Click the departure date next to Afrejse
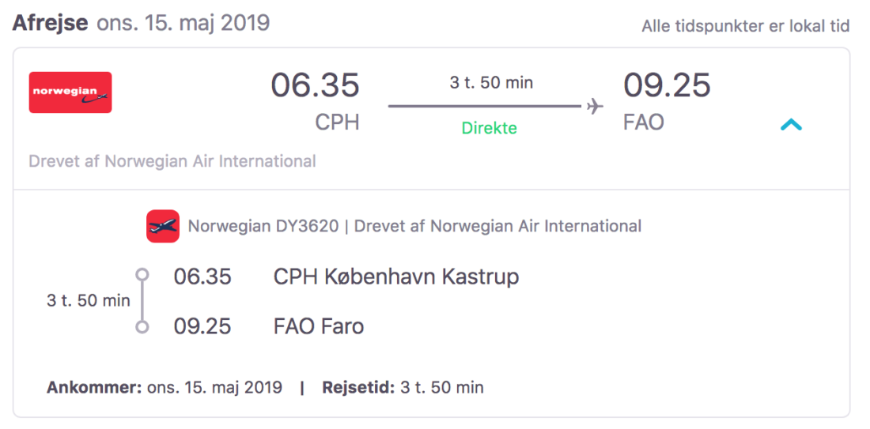Viewport: 870px width, 429px height. pyautogui.click(x=183, y=22)
